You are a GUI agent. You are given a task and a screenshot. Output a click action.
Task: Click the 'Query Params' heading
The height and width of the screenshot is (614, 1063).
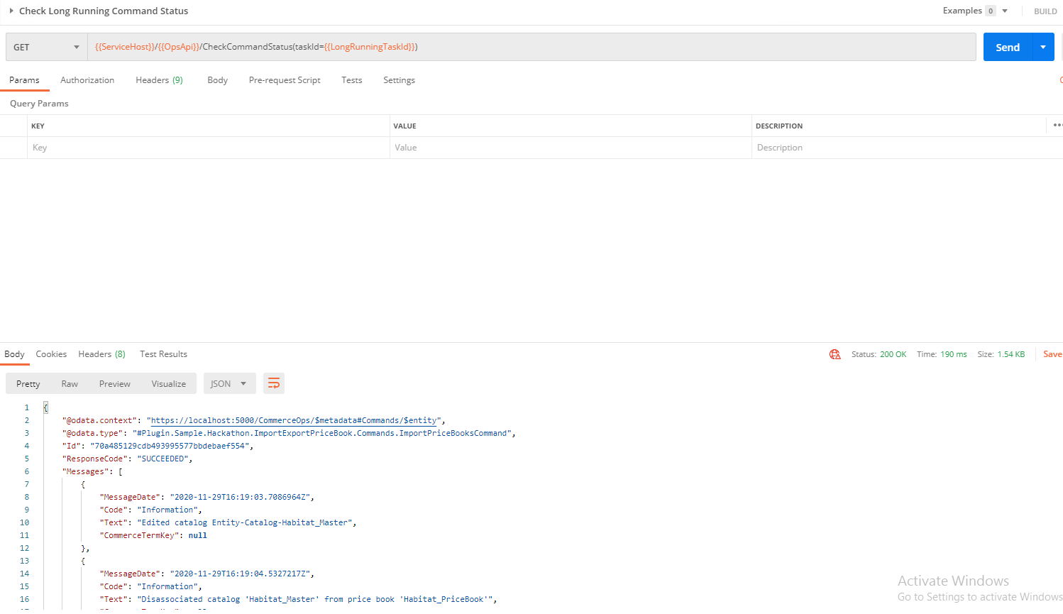(x=39, y=104)
